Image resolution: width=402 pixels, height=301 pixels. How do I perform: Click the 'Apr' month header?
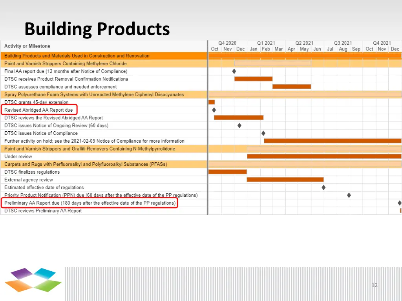pos(291,49)
